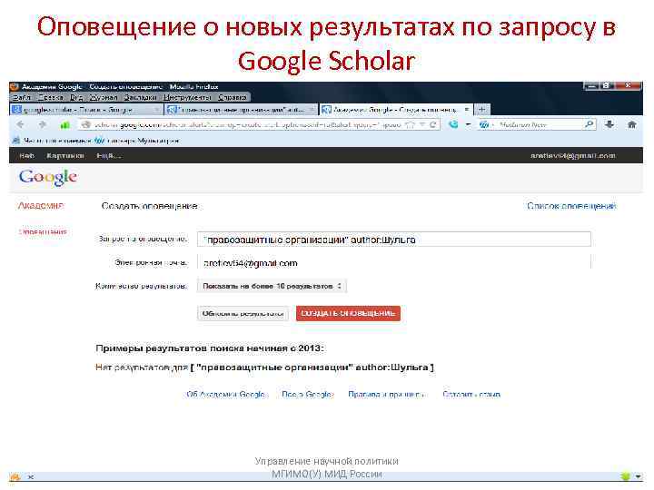654x490 pixels.
Task: Click the Firefox back arrow button
Action: [x=20, y=124]
